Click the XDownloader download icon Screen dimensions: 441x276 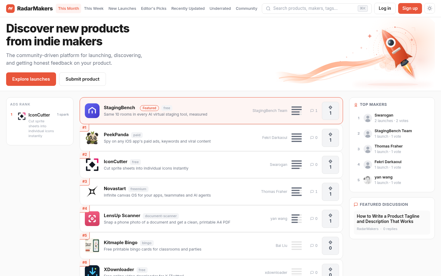pyautogui.click(x=92, y=271)
